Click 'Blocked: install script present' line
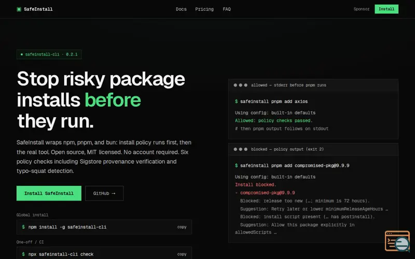The height and width of the screenshot is (259, 415). (x=307, y=217)
